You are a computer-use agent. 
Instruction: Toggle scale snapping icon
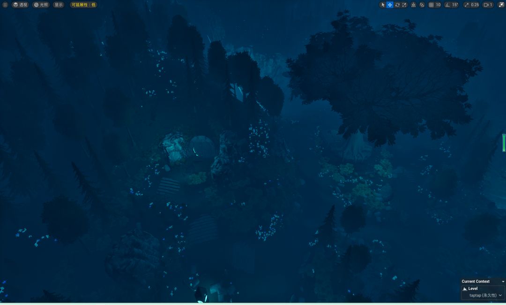tap(467, 5)
